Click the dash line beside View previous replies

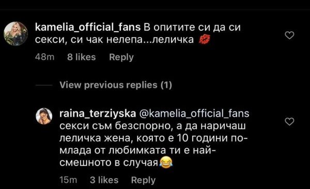(44, 85)
